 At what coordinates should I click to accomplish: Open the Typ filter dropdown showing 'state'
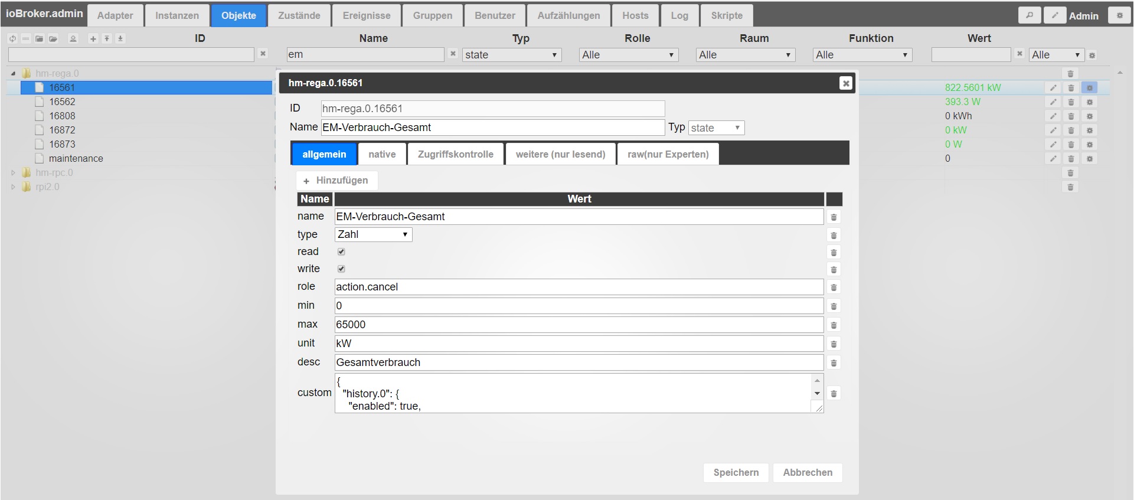512,55
